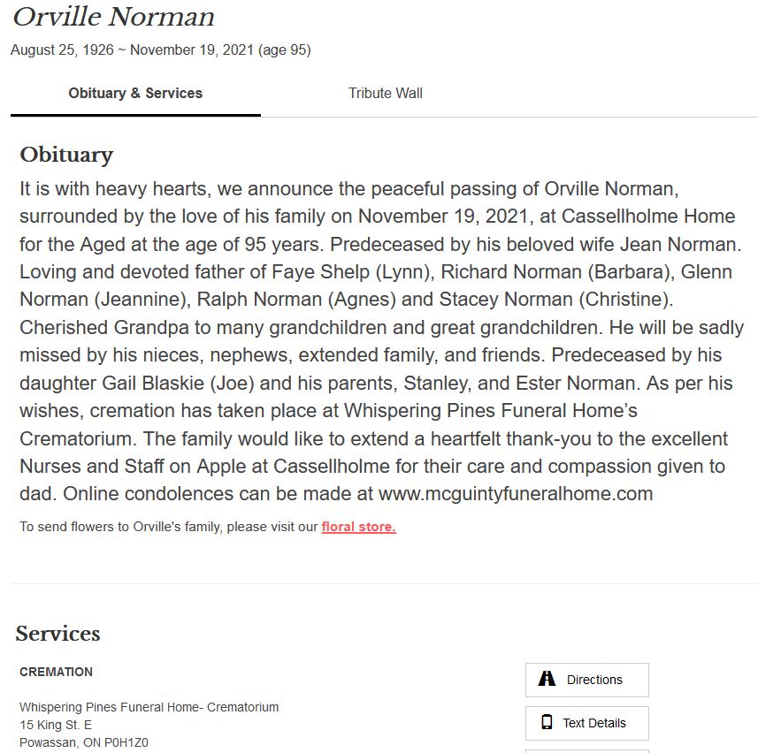The width and height of the screenshot is (758, 753).
Task: Select the Obituary & Services tab
Action: tap(135, 93)
